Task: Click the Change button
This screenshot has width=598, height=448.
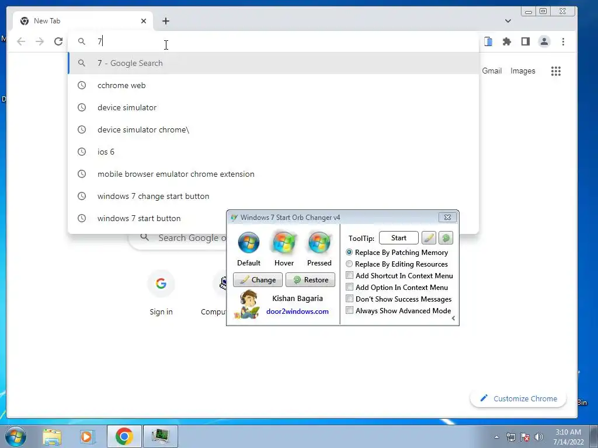Action: [258, 279]
